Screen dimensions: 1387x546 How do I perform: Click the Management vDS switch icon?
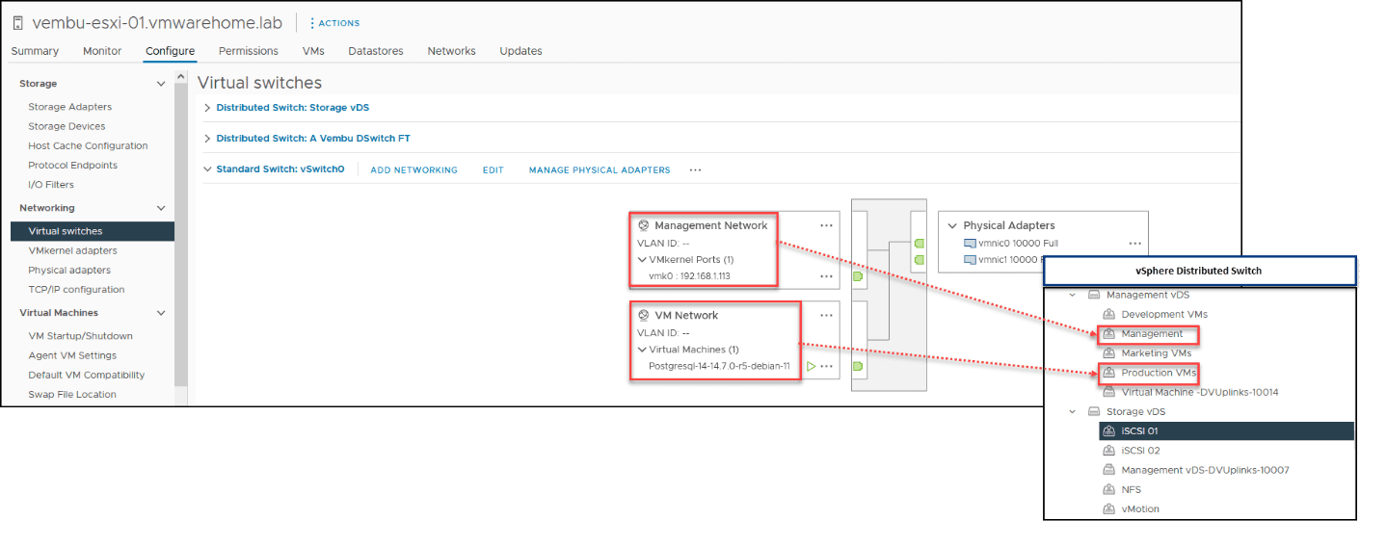pos(1094,295)
